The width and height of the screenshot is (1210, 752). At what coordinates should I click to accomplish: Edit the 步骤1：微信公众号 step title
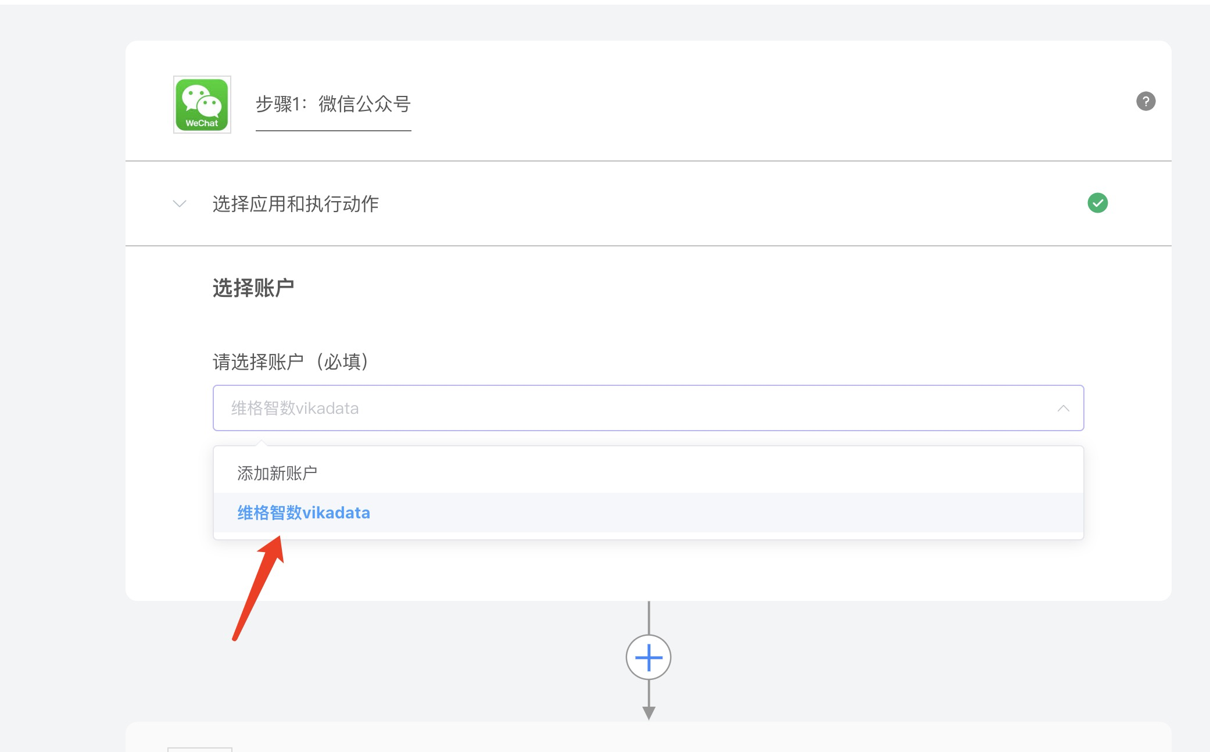333,104
